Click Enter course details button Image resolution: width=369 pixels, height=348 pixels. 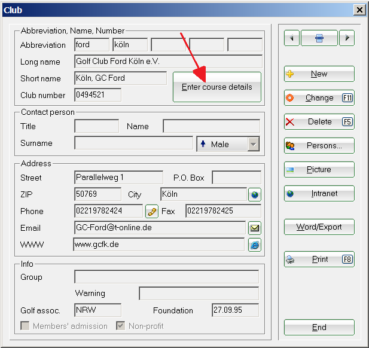(x=217, y=87)
